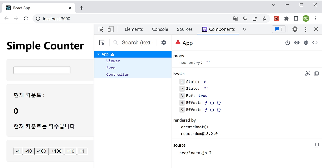Open the Chrome three-dot menu

[315, 19]
